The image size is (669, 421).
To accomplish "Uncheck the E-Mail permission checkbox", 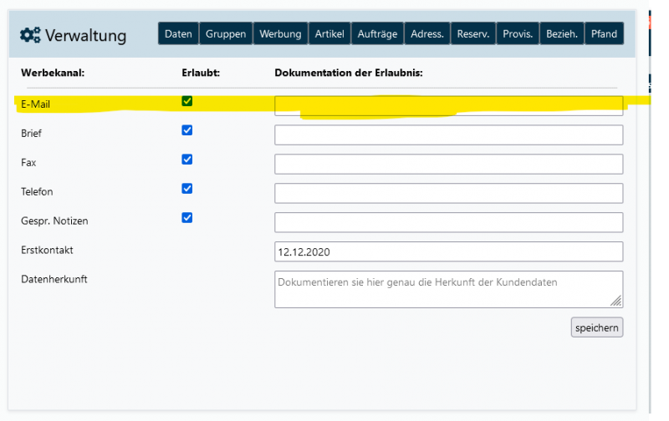I will point(187,101).
